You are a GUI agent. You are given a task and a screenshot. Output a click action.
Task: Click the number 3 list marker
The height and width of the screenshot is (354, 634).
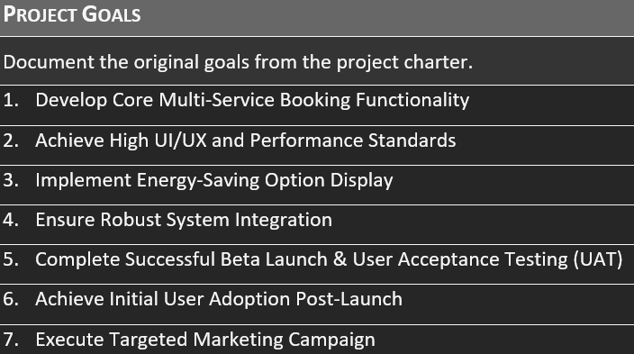click(x=11, y=180)
